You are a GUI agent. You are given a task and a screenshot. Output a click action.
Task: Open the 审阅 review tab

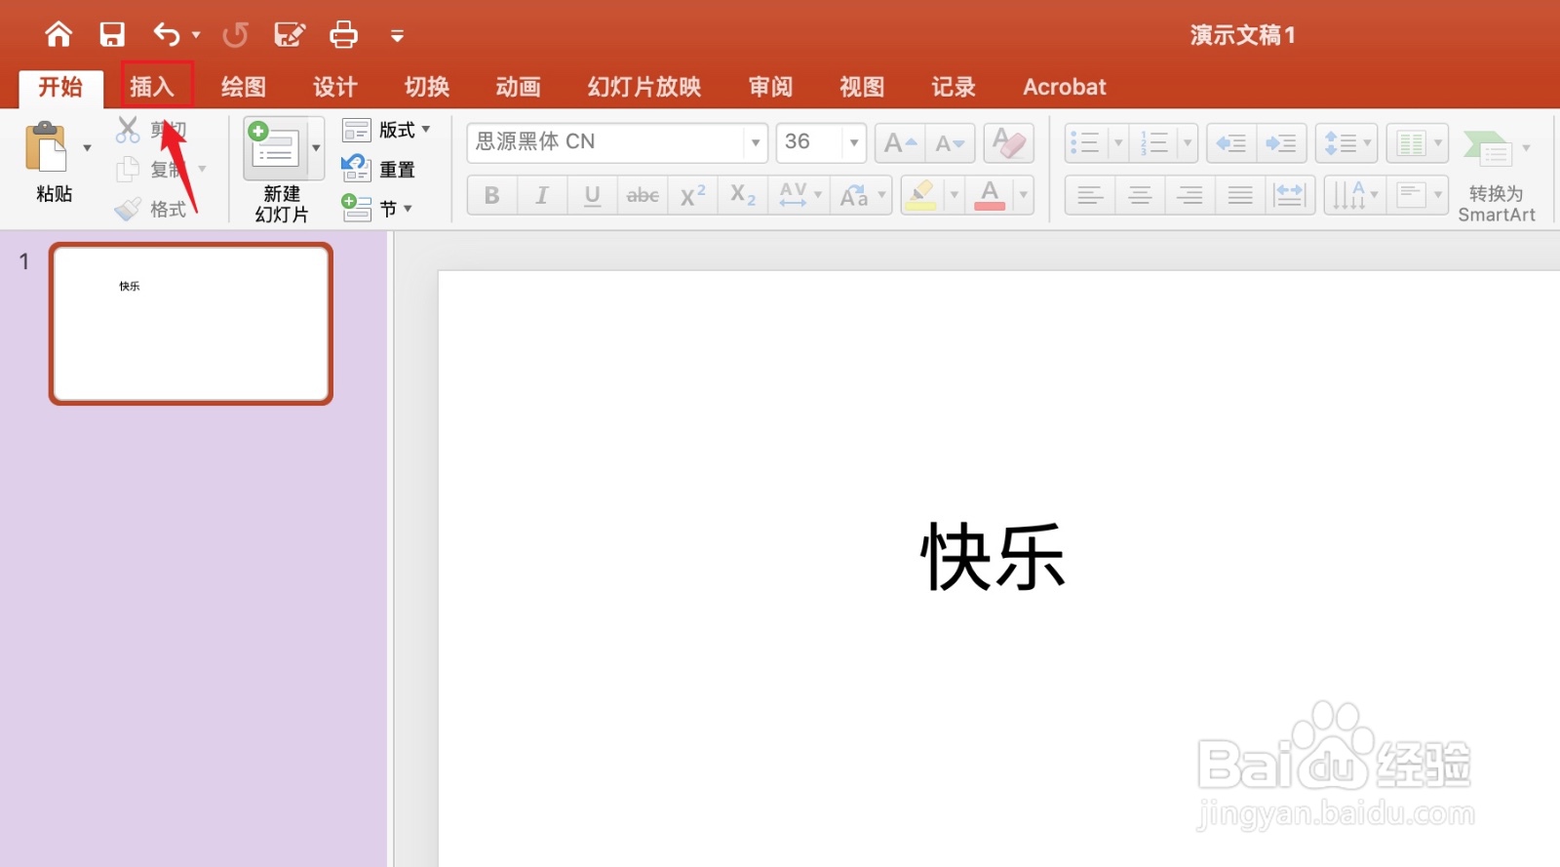(771, 87)
